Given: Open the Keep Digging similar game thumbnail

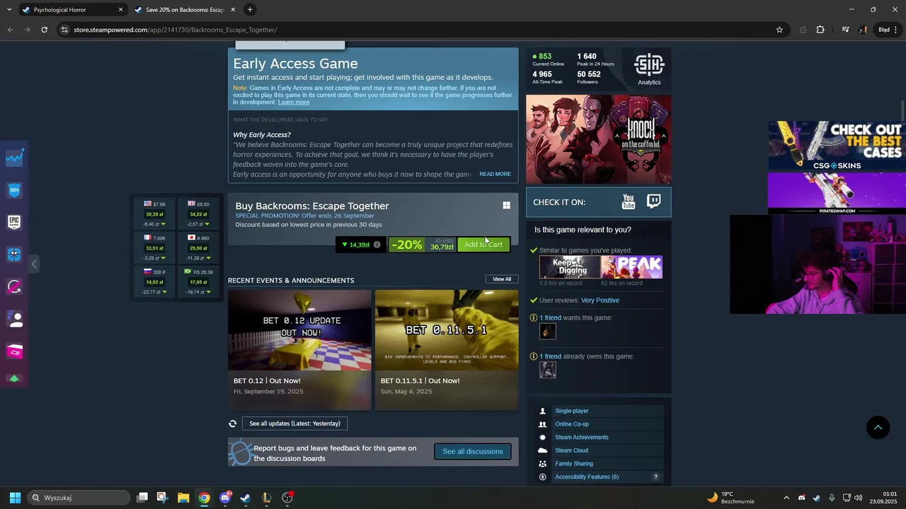Looking at the screenshot, I should click(570, 267).
